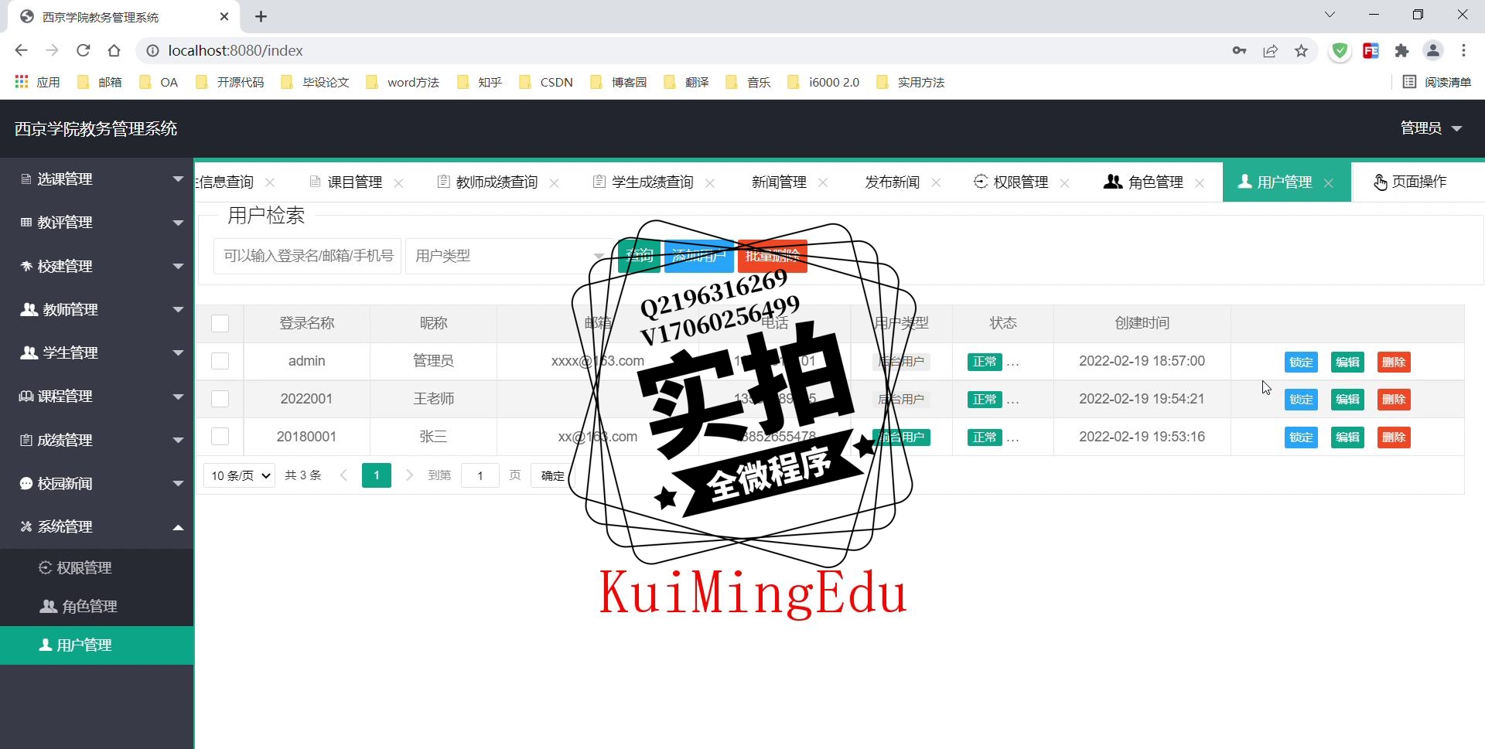The width and height of the screenshot is (1485, 749).
Task: Go to browser home icon
Action: click(114, 50)
